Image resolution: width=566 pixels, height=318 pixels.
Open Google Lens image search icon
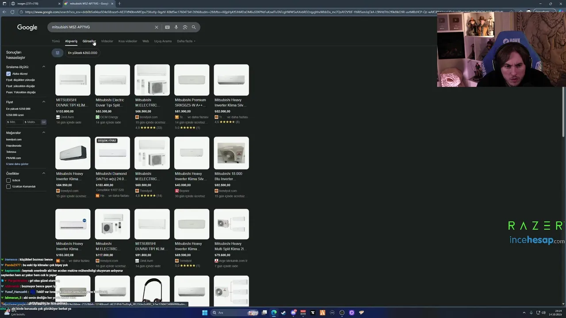pyautogui.click(x=185, y=27)
